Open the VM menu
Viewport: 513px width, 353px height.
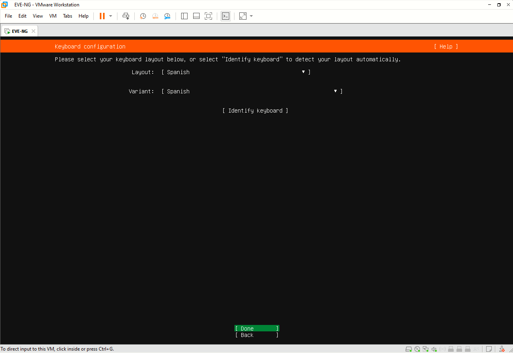click(x=53, y=16)
